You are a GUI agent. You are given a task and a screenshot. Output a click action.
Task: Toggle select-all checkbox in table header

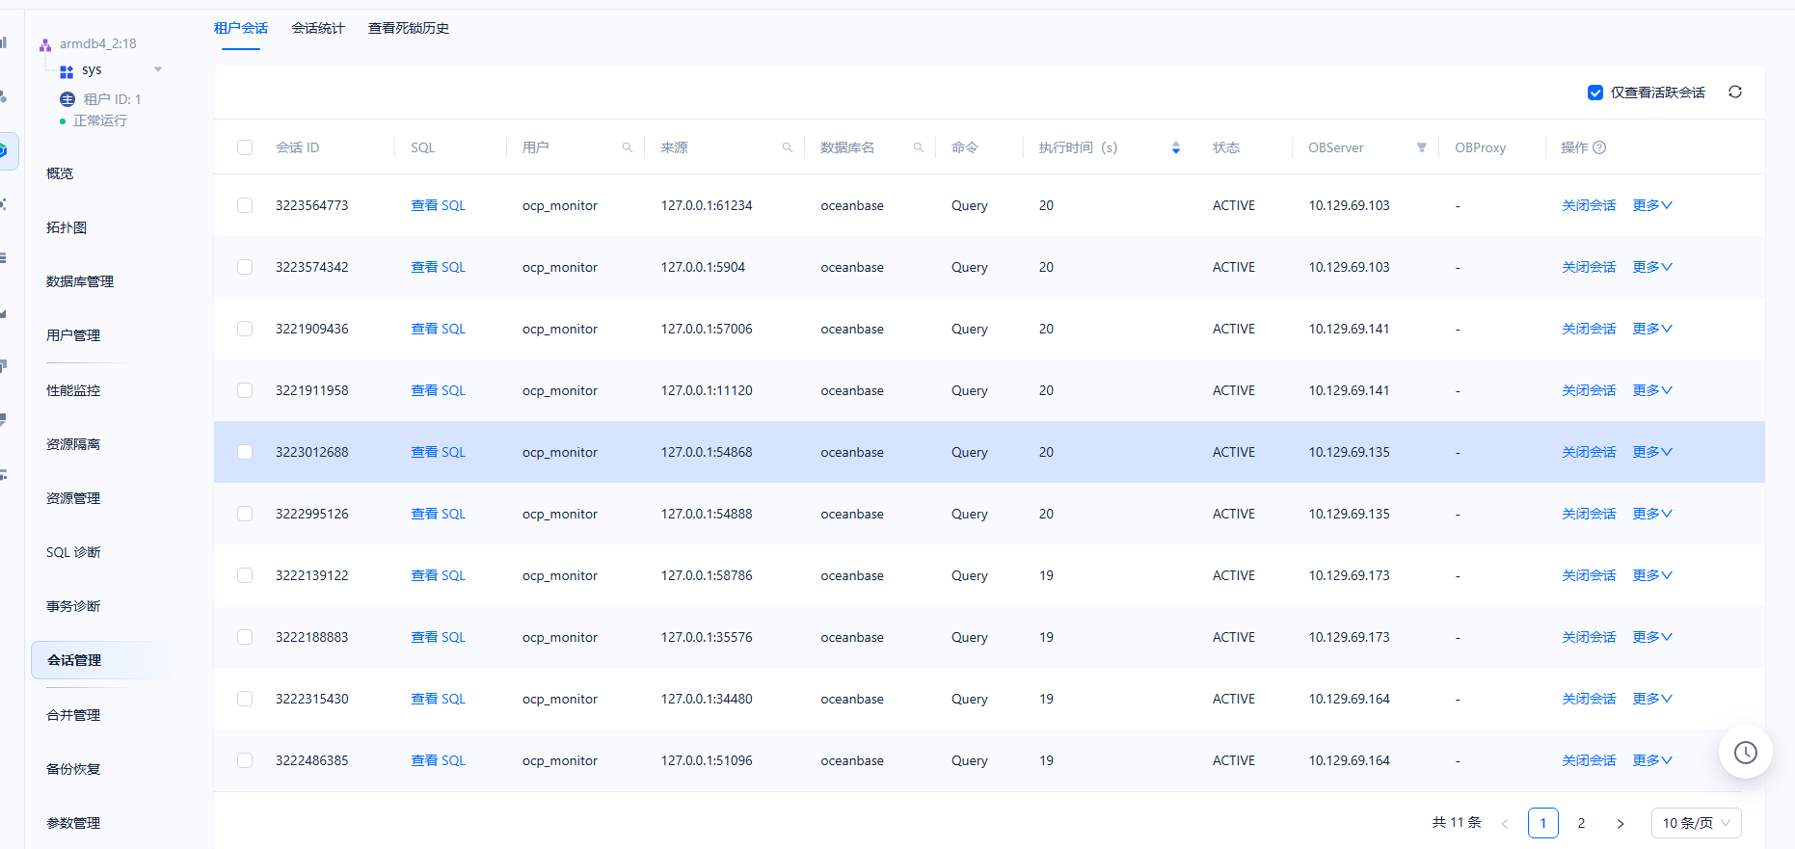coord(245,147)
